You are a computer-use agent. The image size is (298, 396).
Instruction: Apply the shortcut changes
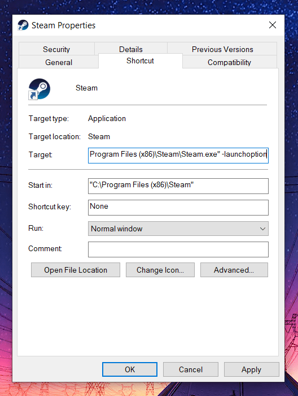click(x=251, y=369)
